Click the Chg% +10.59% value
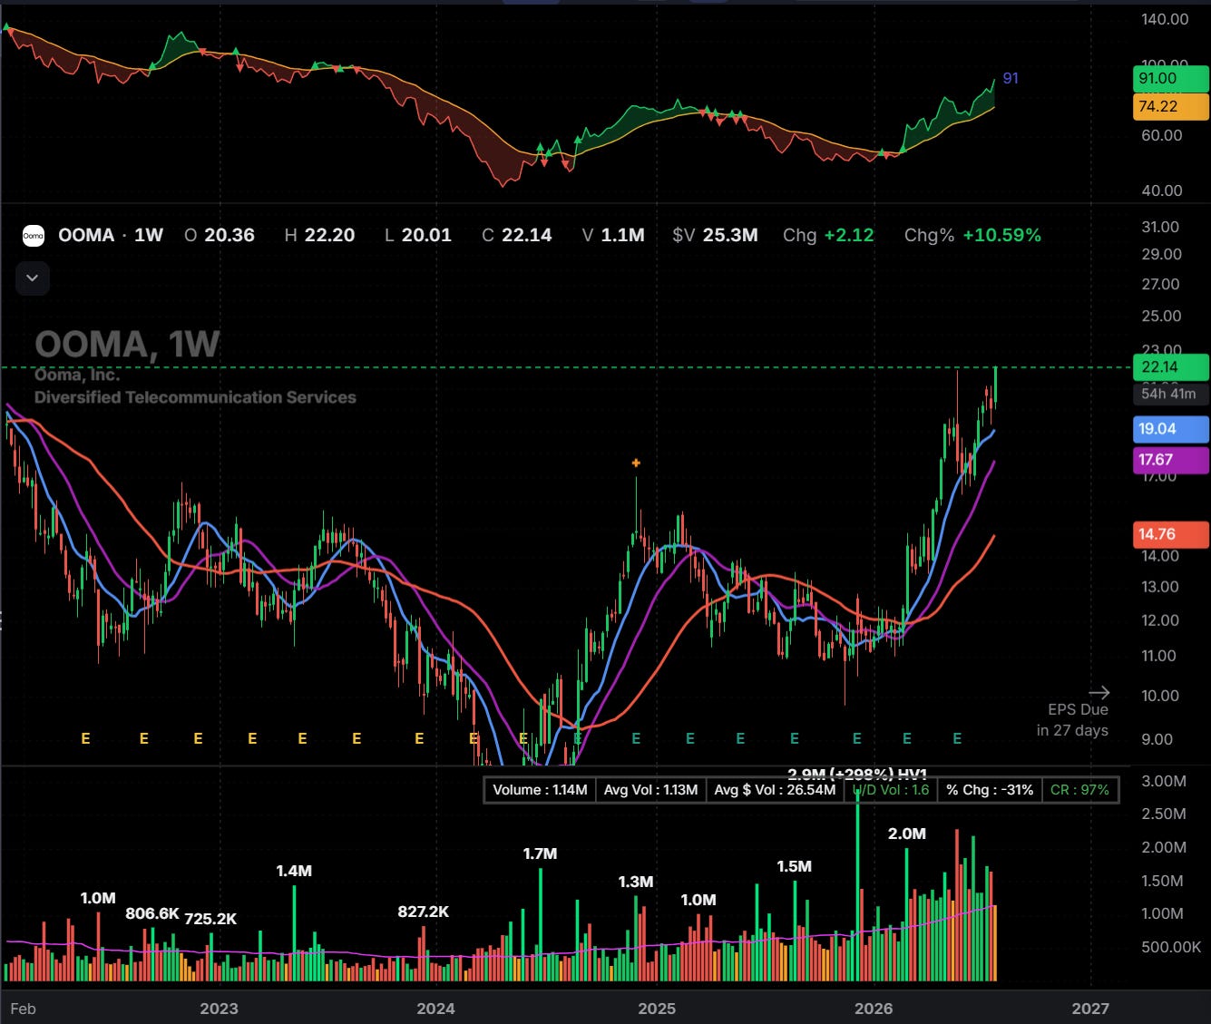1211x1024 pixels. (x=972, y=235)
